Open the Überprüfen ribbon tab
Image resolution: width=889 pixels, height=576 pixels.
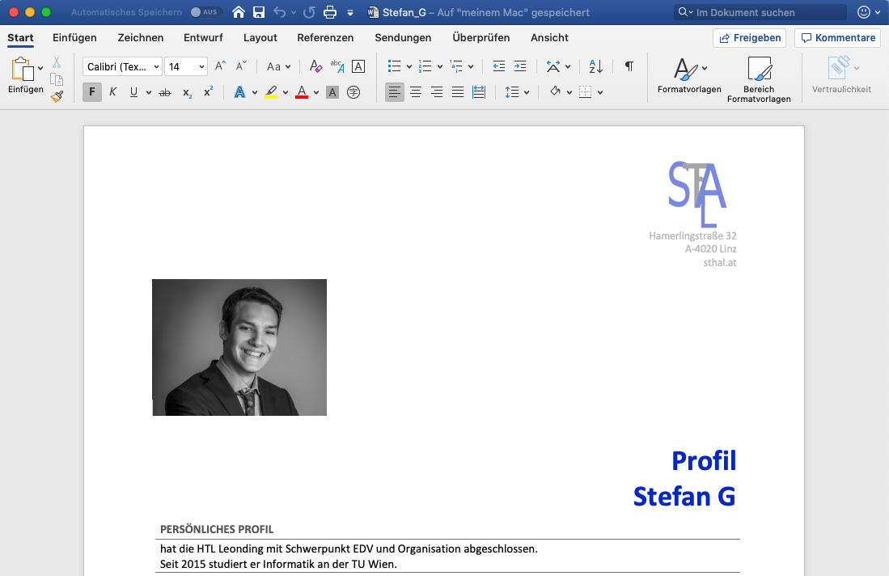pos(480,37)
